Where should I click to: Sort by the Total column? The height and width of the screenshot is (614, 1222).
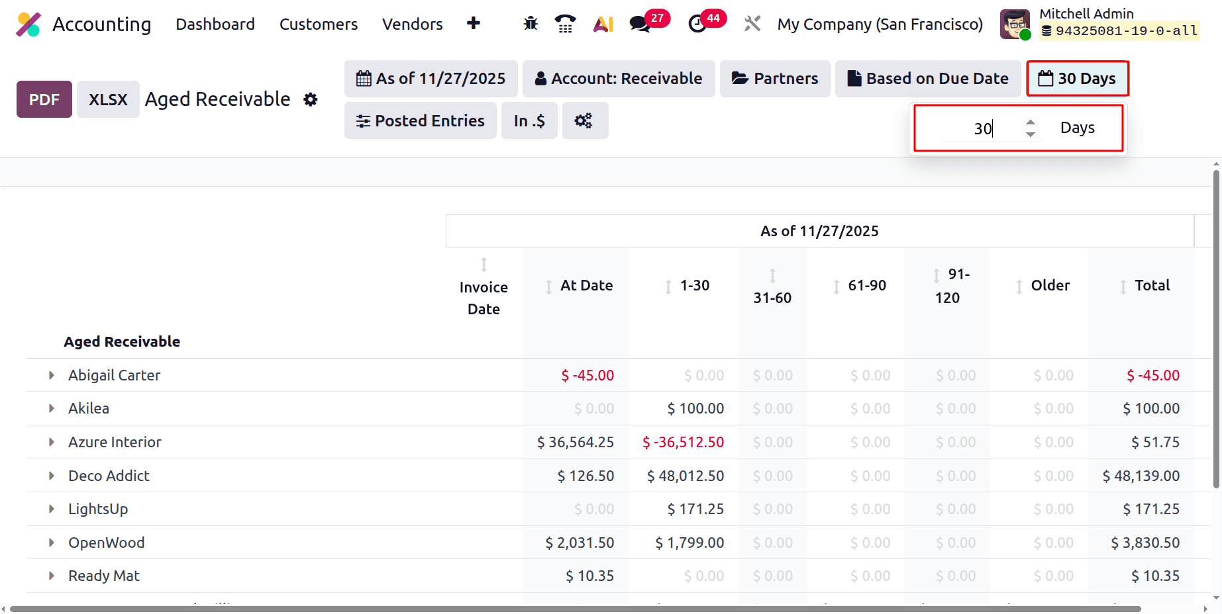pos(1123,286)
